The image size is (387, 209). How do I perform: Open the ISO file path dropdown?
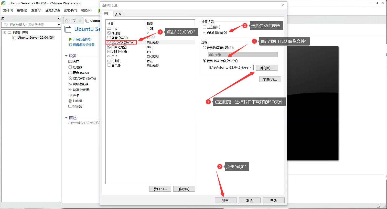point(251,68)
